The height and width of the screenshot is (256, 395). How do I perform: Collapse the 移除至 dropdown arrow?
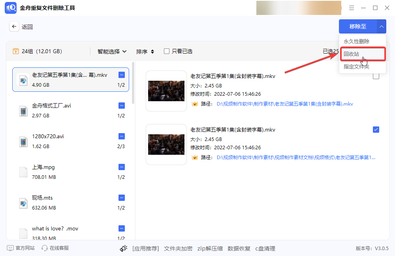point(382,26)
